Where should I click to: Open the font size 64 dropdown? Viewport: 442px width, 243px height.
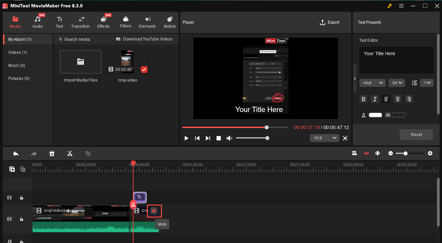397,83
